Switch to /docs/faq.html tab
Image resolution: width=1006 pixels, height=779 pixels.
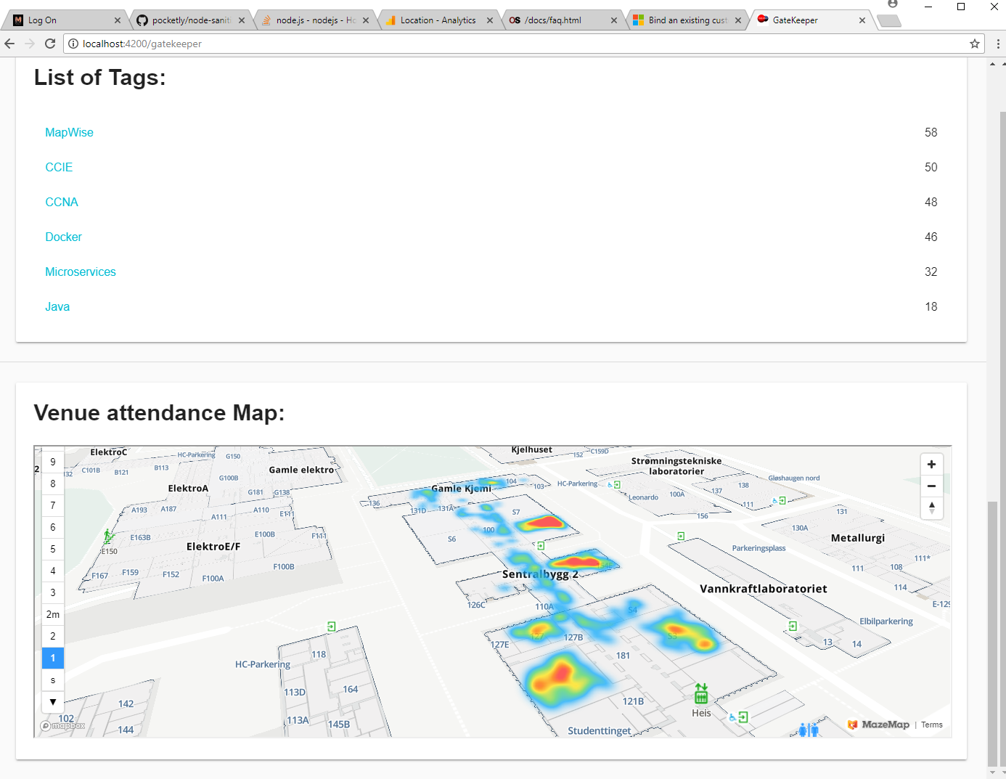coord(564,20)
